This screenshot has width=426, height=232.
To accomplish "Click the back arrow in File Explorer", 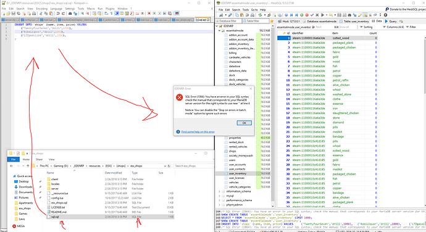I will (x=11, y=166).
